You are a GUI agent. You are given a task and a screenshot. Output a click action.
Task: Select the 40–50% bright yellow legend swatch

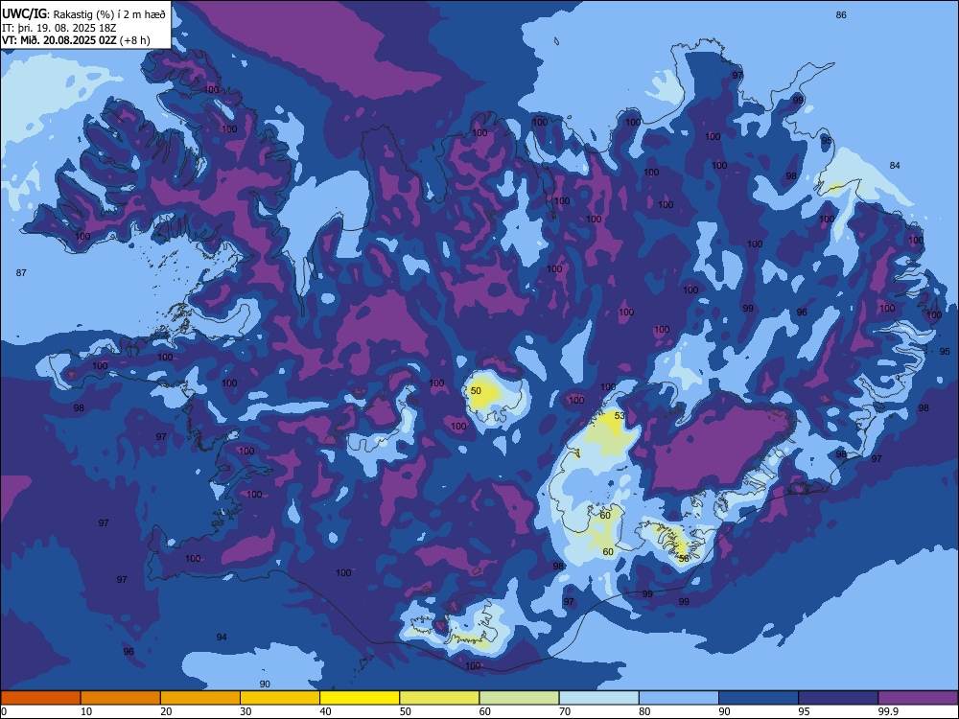pos(360,698)
